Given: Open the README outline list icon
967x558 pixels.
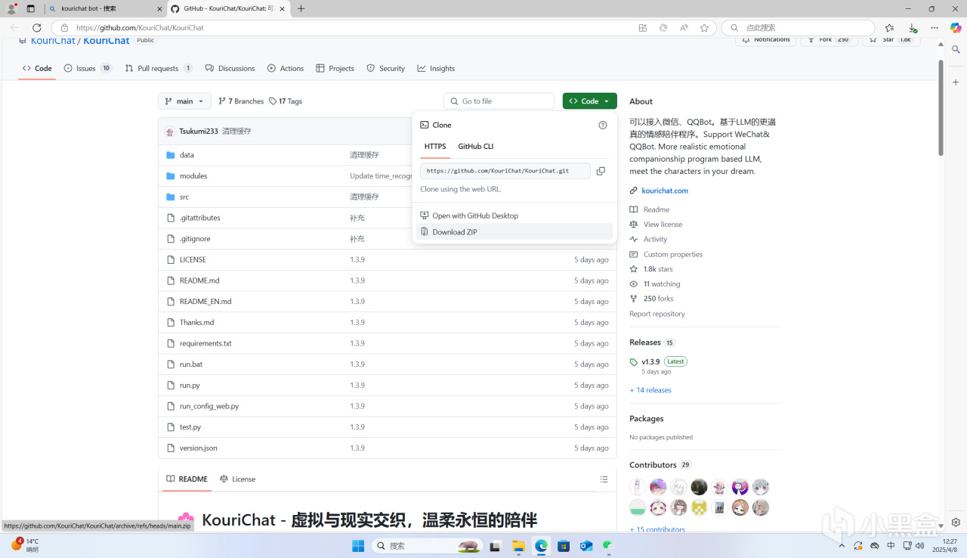Looking at the screenshot, I should (x=604, y=479).
